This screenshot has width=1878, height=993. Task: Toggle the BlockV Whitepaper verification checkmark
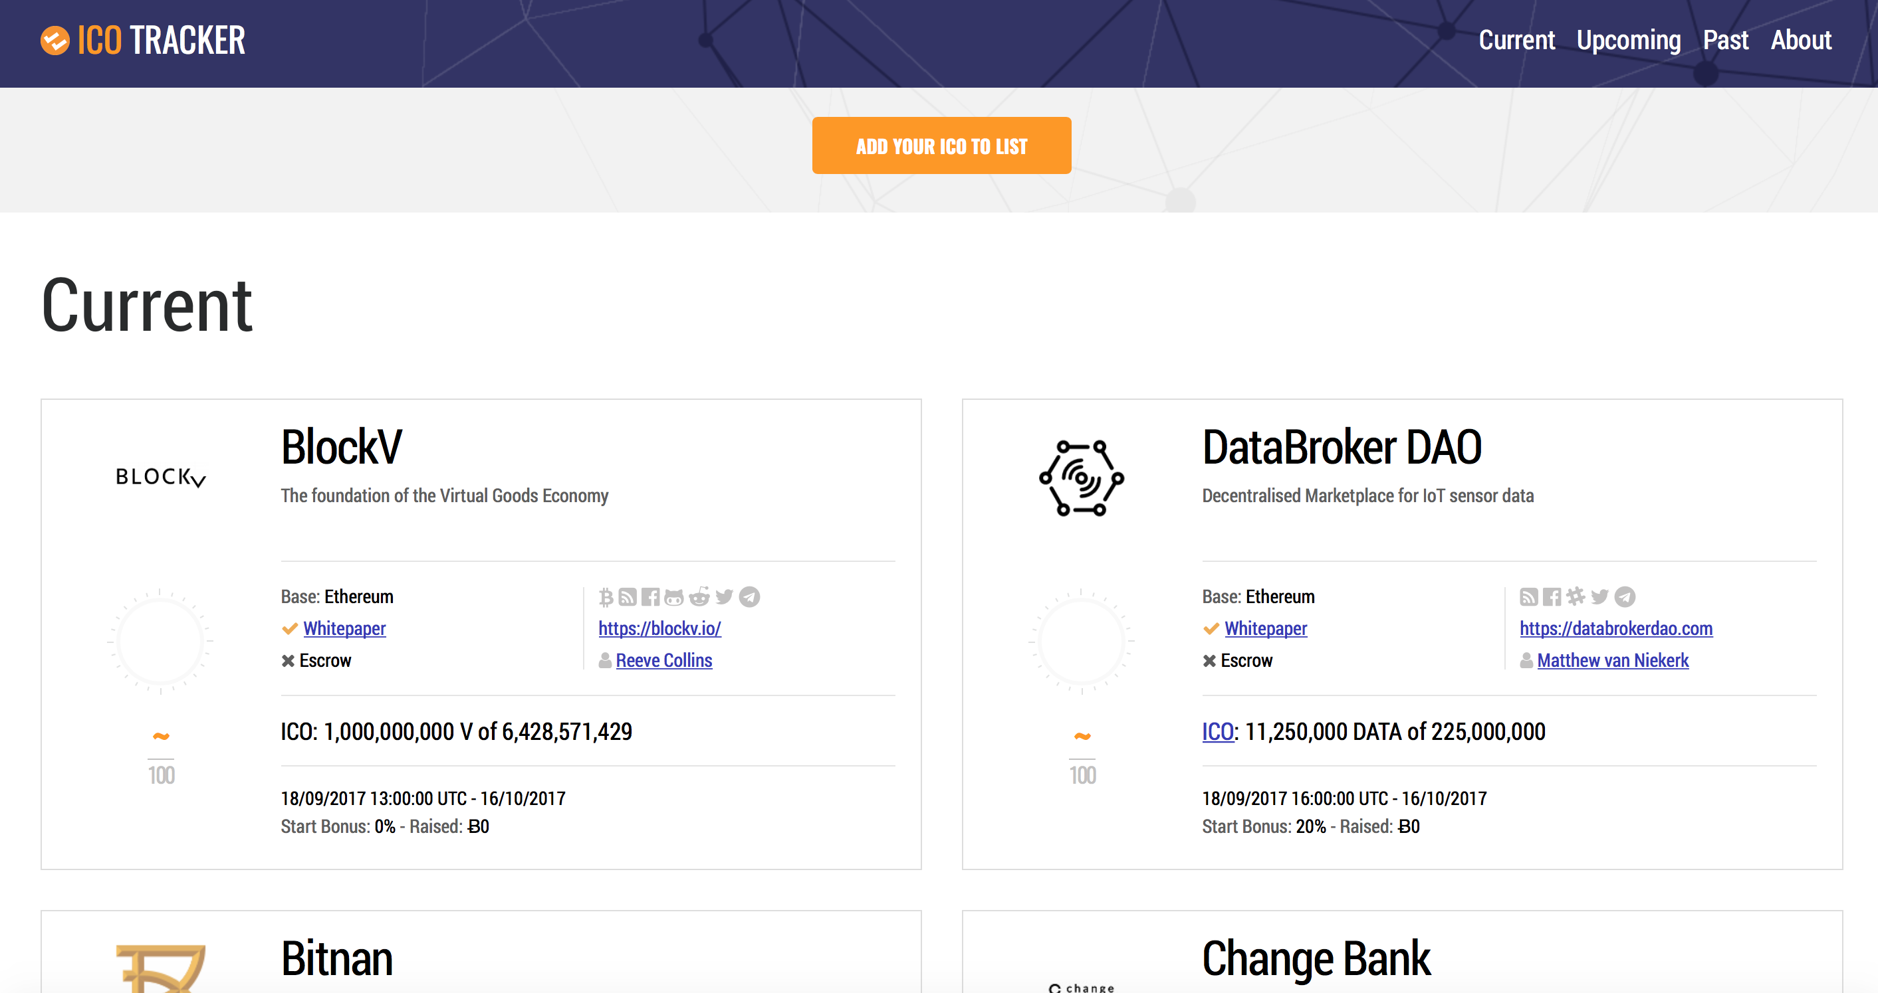288,628
